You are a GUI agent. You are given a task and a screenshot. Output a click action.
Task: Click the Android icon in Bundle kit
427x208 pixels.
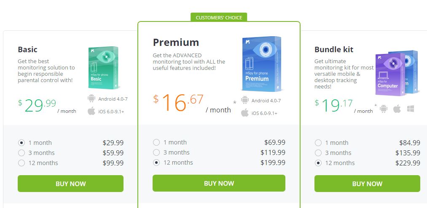coord(383,109)
